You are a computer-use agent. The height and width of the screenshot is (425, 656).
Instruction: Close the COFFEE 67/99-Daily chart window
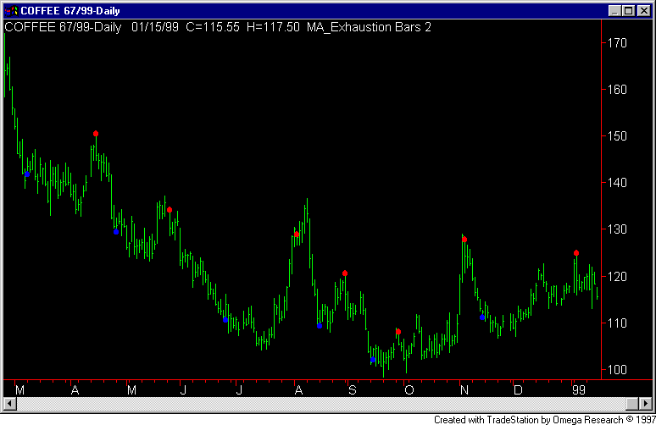[643, 11]
